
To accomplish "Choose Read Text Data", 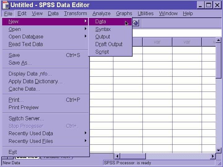I will (x=45, y=44).
